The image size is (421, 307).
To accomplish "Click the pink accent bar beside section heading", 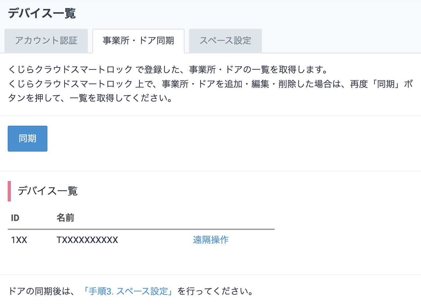I will point(9,191).
